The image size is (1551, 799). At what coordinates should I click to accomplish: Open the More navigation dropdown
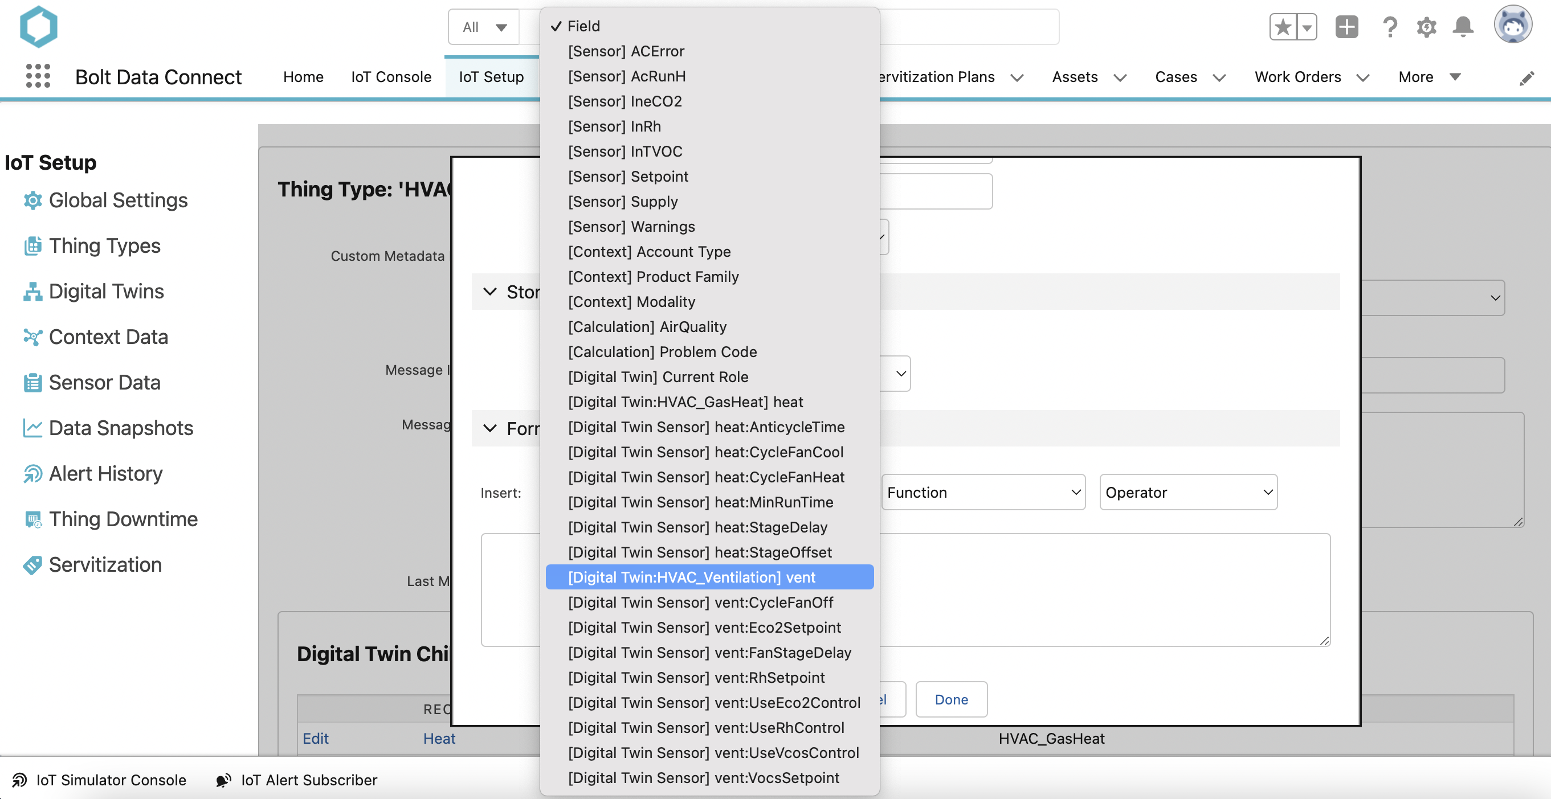point(1430,77)
